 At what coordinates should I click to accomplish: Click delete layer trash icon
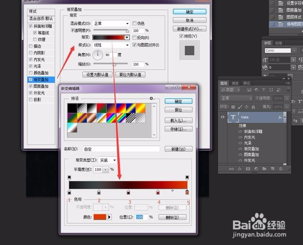click(x=281, y=169)
